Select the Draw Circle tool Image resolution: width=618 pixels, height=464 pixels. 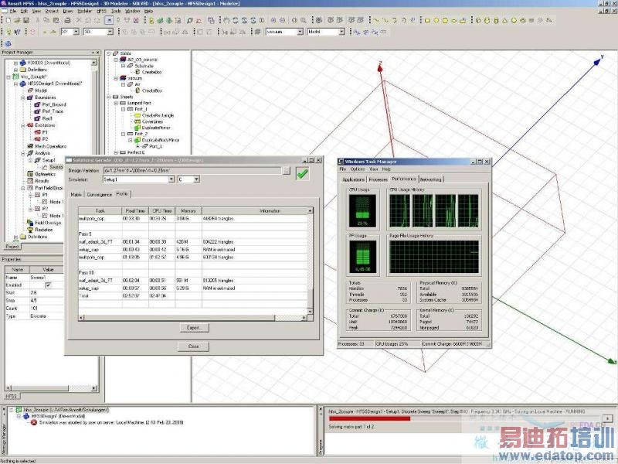436,20
